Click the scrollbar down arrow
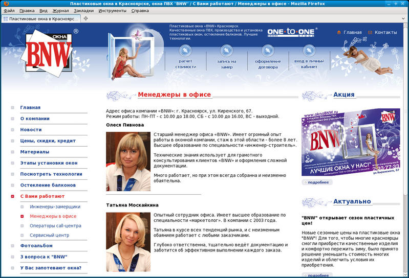This screenshot has height=278, width=409. 405,274
